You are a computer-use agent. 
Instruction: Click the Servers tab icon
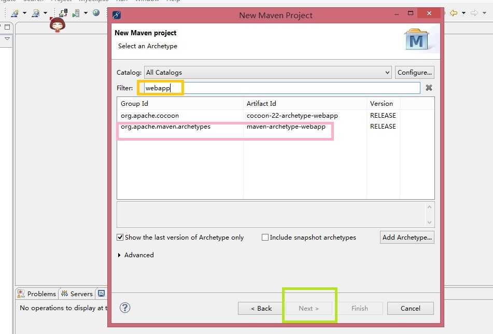tap(64, 294)
